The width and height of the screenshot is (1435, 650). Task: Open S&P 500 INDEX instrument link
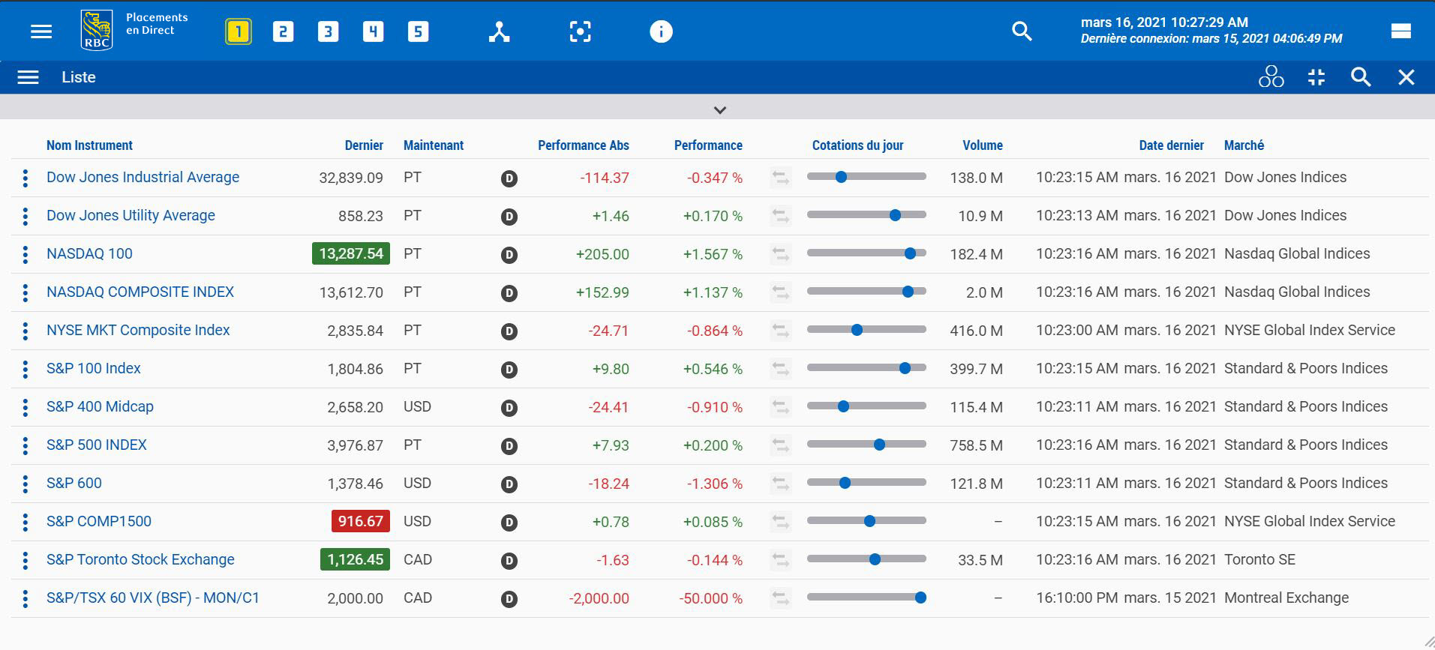coord(97,445)
